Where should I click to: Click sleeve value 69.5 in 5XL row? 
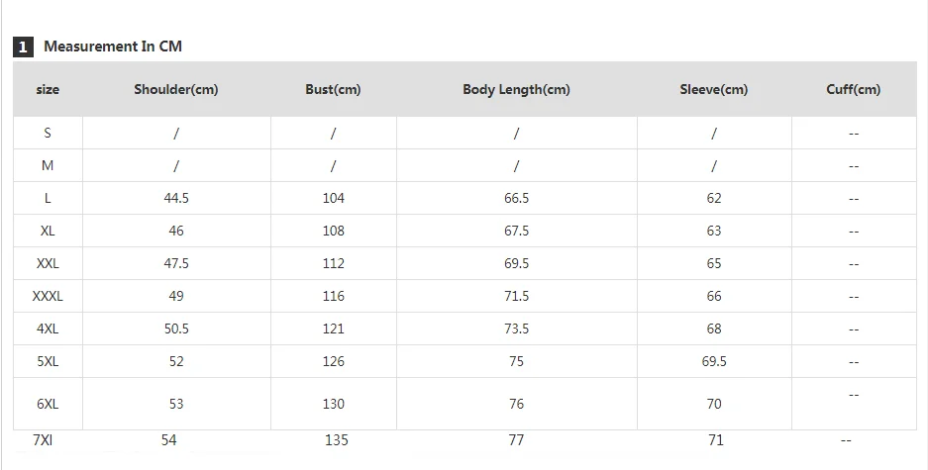(714, 361)
